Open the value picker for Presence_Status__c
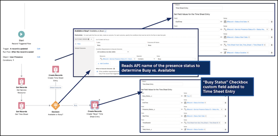 [x=203, y=109]
